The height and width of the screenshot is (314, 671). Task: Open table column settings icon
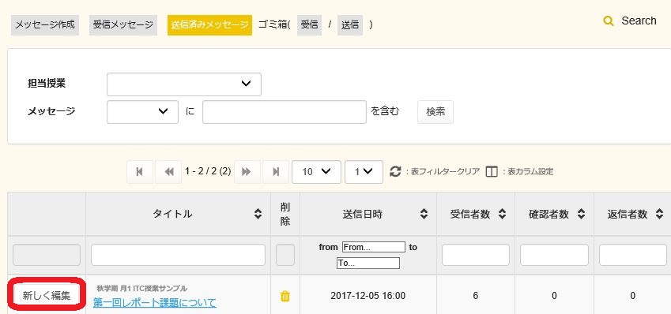[x=492, y=172]
